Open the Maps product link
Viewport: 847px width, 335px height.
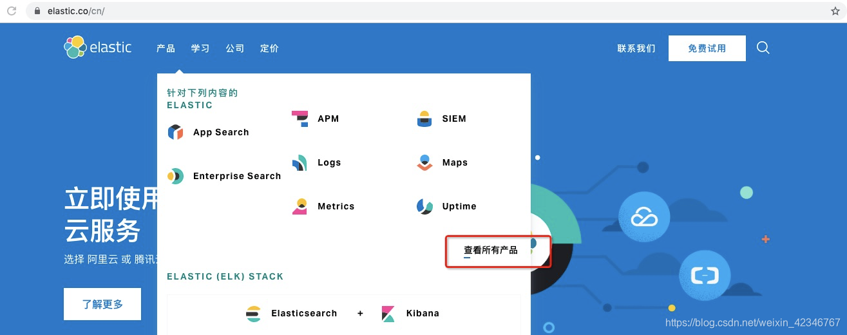click(455, 163)
